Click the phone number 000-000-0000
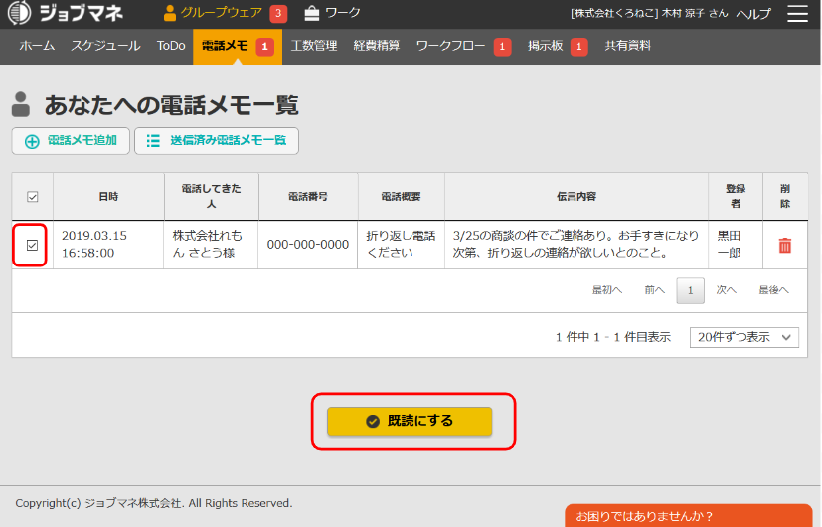 tap(308, 245)
